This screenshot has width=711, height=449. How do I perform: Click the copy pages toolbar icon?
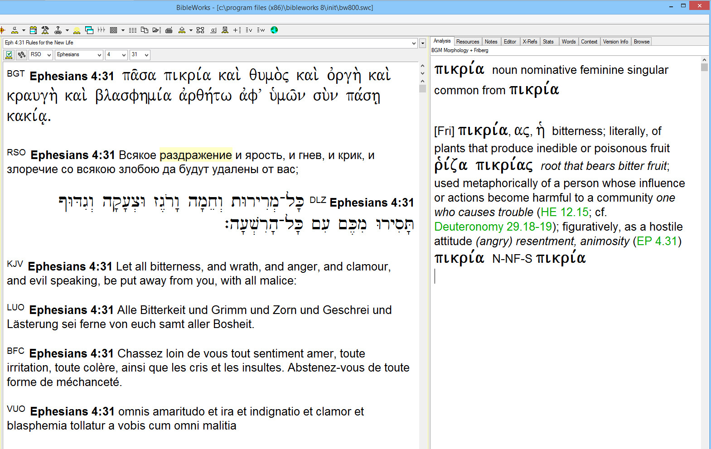coord(145,30)
